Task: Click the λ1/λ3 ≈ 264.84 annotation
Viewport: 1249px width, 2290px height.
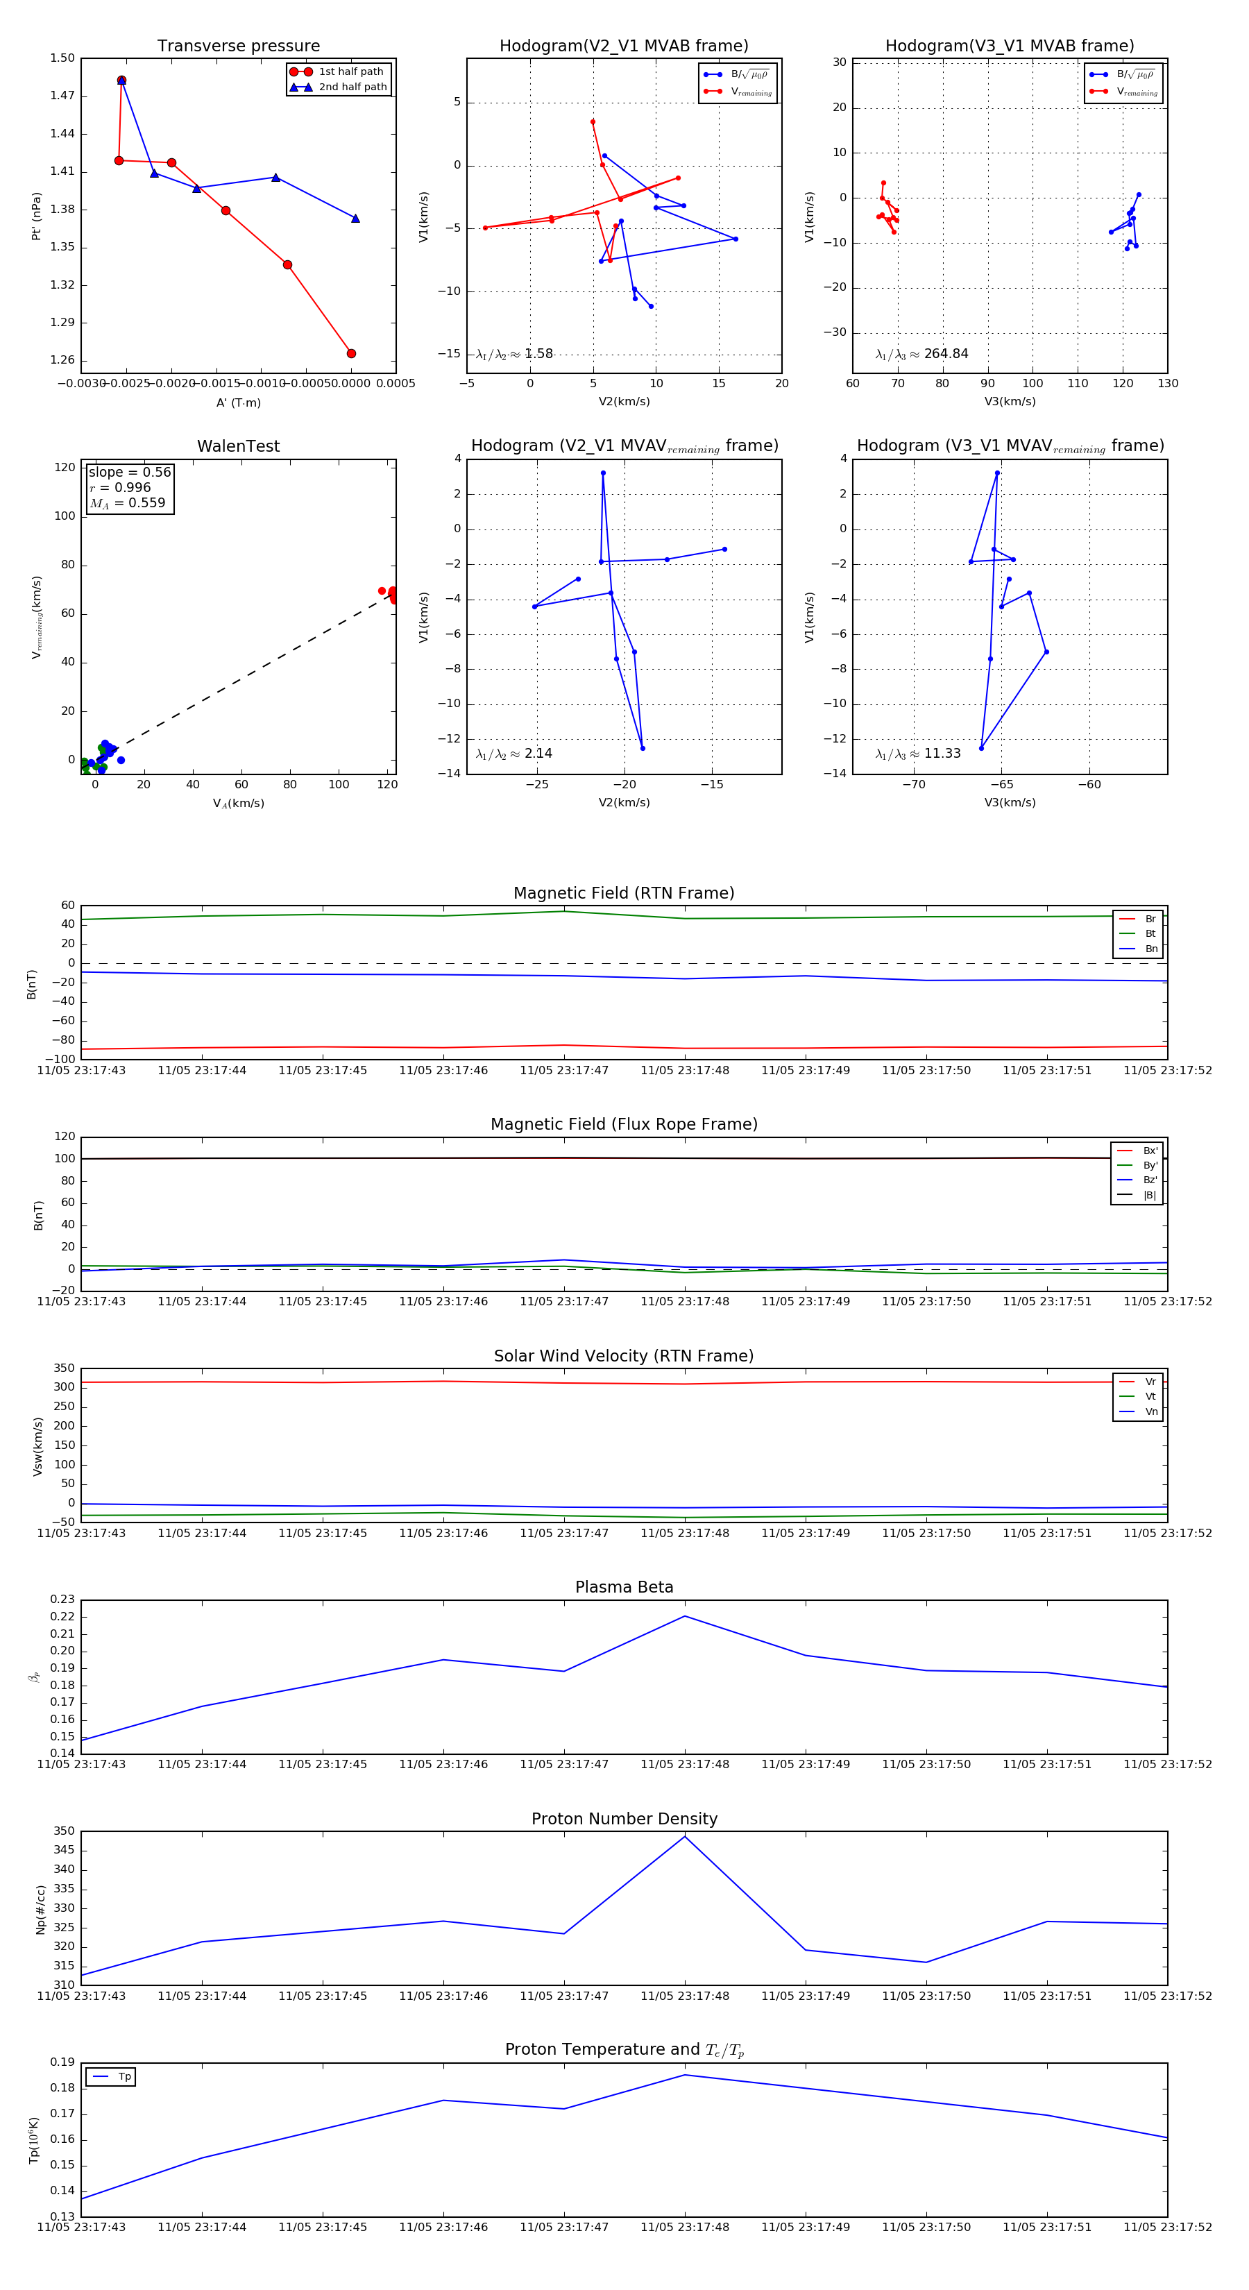Action: click(922, 354)
